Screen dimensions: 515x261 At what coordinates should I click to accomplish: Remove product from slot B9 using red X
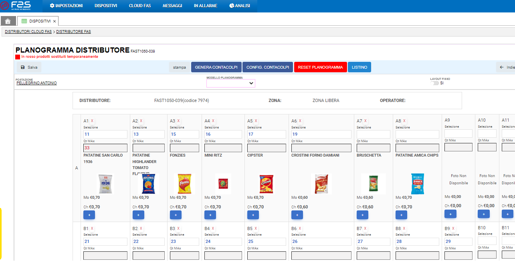[453, 228]
